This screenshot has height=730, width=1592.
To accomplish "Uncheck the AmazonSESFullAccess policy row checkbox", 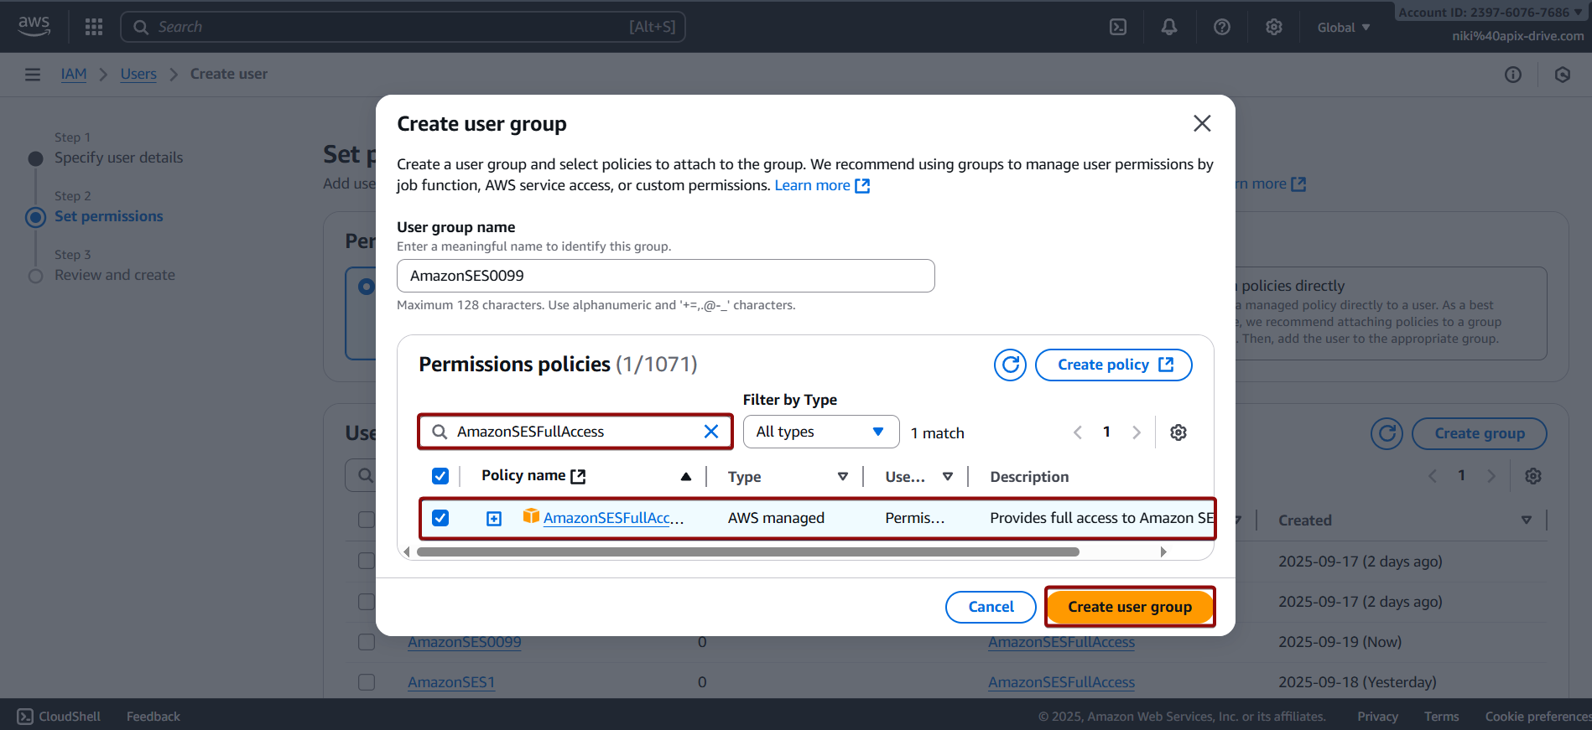I will pyautogui.click(x=440, y=518).
